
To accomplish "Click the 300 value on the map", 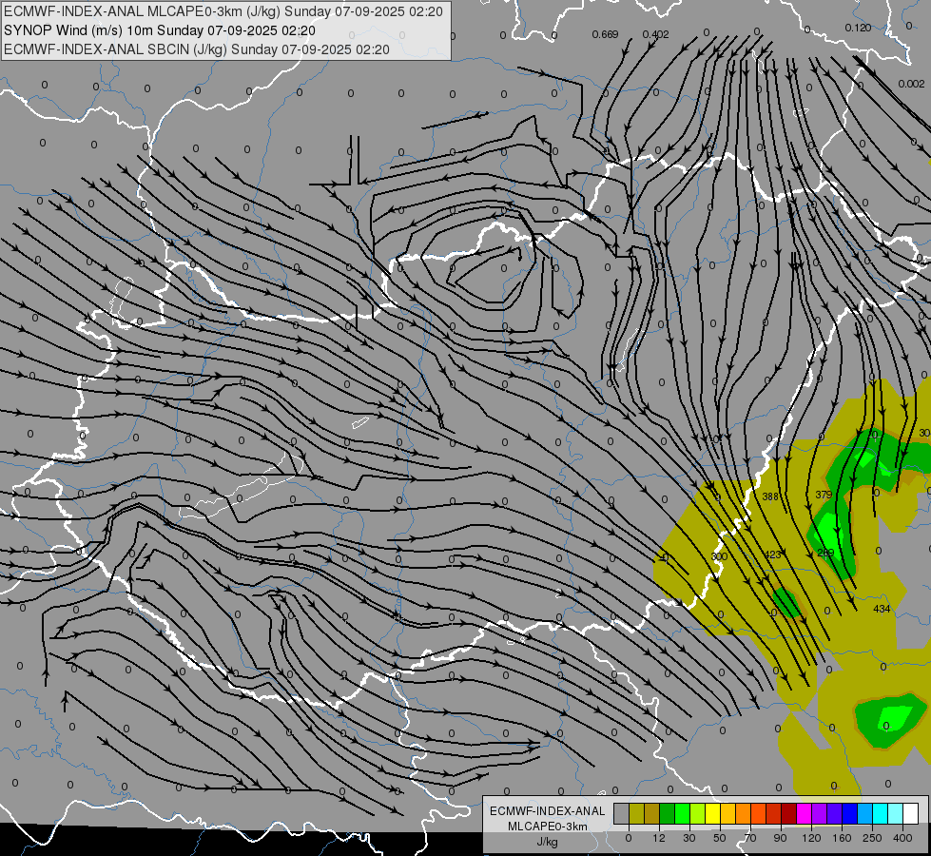I will click(719, 556).
